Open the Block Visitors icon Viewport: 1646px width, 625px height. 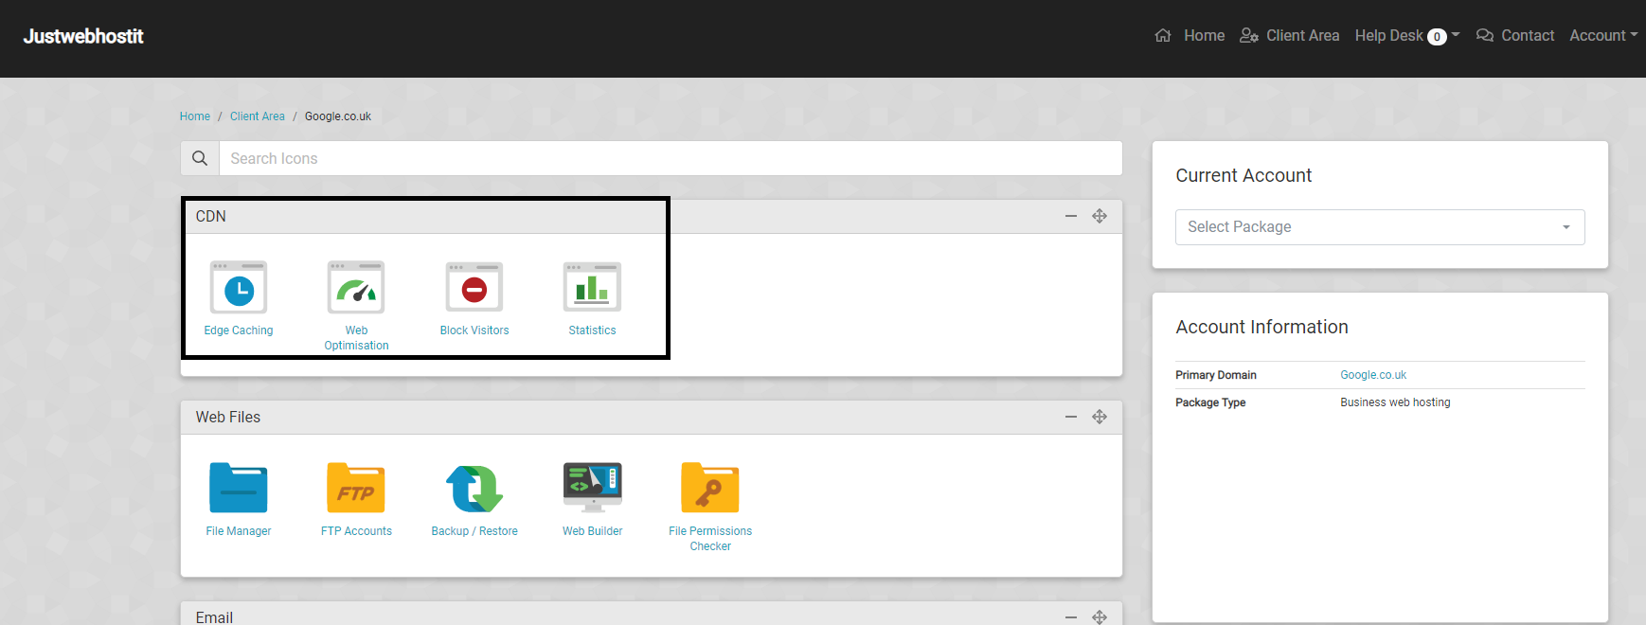tap(474, 287)
